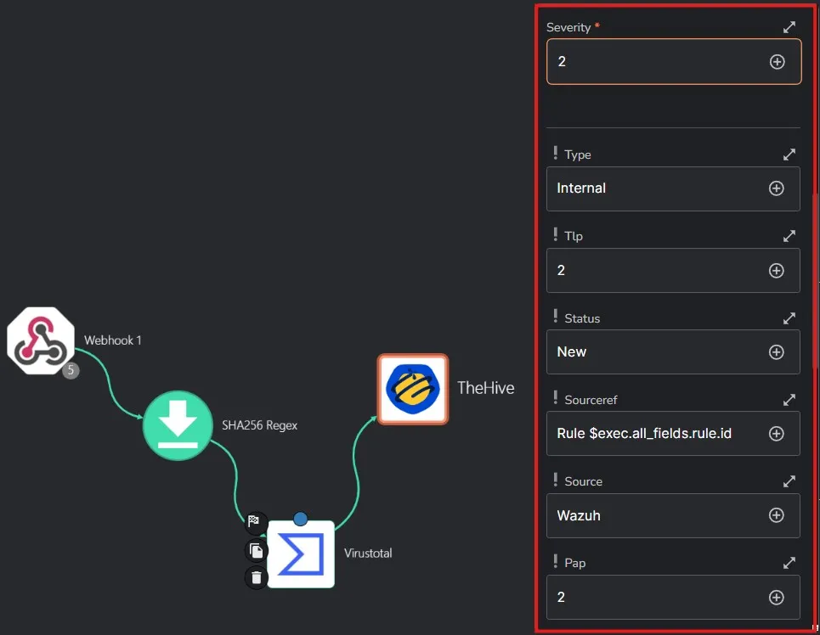Select the Webhook 1 trigger node

[x=41, y=340]
